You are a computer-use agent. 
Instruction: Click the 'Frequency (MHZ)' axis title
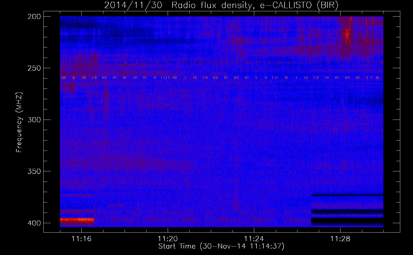tap(19, 122)
